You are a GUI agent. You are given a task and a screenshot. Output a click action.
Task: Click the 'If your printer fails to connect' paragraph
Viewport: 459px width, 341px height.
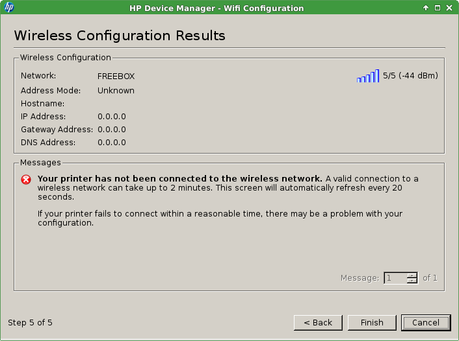click(x=220, y=218)
